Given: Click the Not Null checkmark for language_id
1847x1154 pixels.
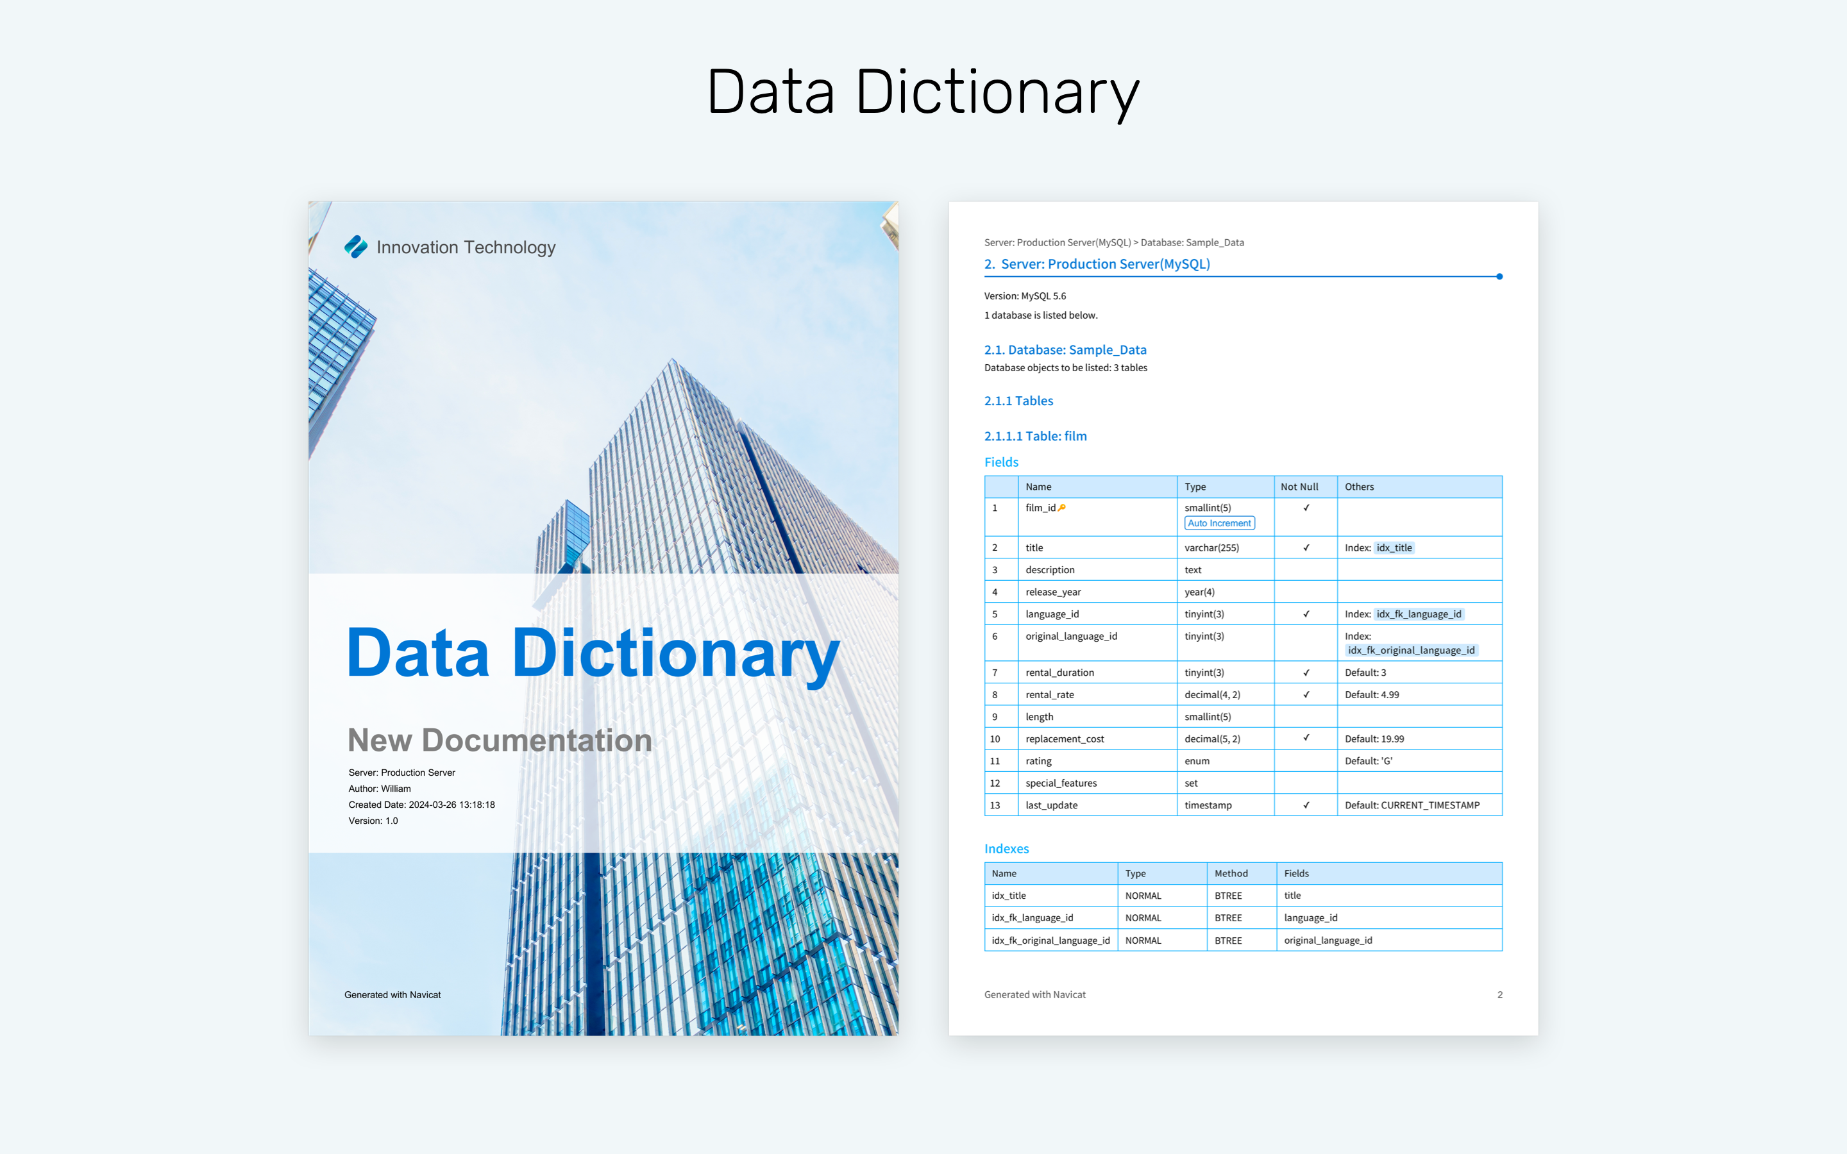Looking at the screenshot, I should (x=1306, y=614).
